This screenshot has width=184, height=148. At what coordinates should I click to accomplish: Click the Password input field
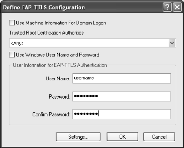[x=122, y=96]
